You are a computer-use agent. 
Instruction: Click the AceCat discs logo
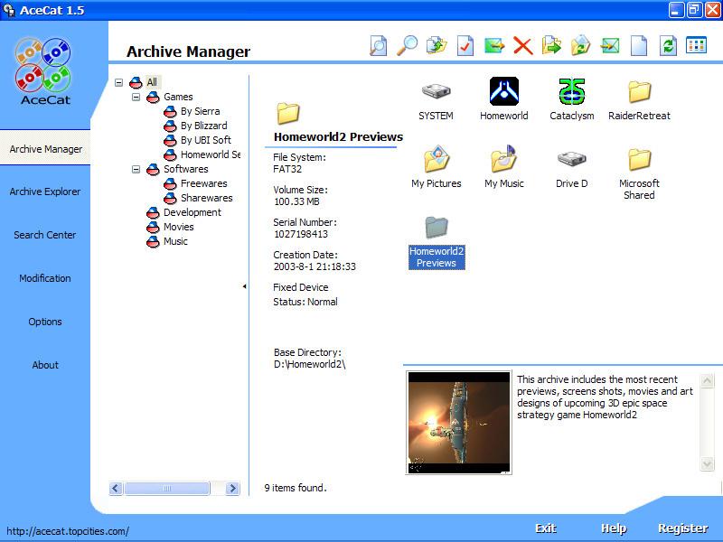[44, 70]
